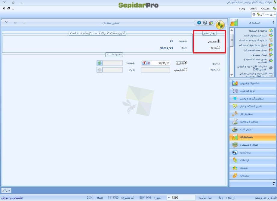This screenshot has width=277, height=201.
Task: Open the خرده فروشي module
Action: point(253,91)
